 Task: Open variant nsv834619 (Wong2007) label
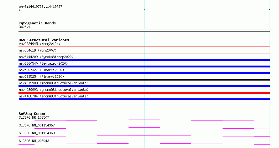38,50
